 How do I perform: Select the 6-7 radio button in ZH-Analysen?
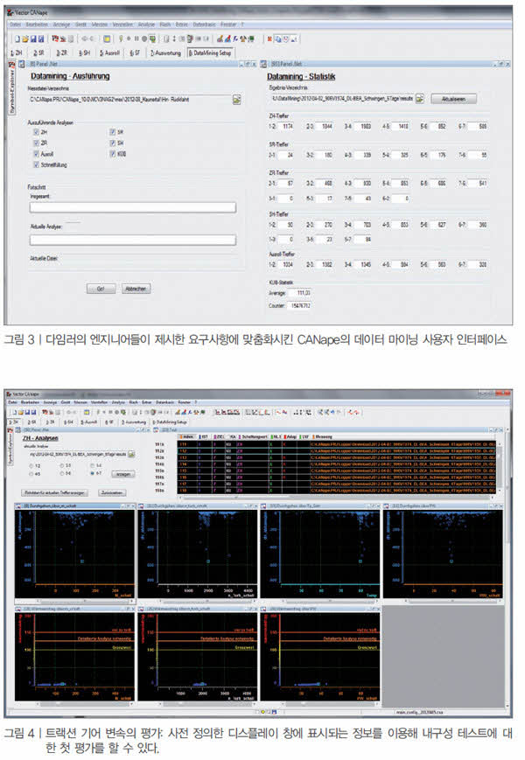pyautogui.click(x=93, y=473)
